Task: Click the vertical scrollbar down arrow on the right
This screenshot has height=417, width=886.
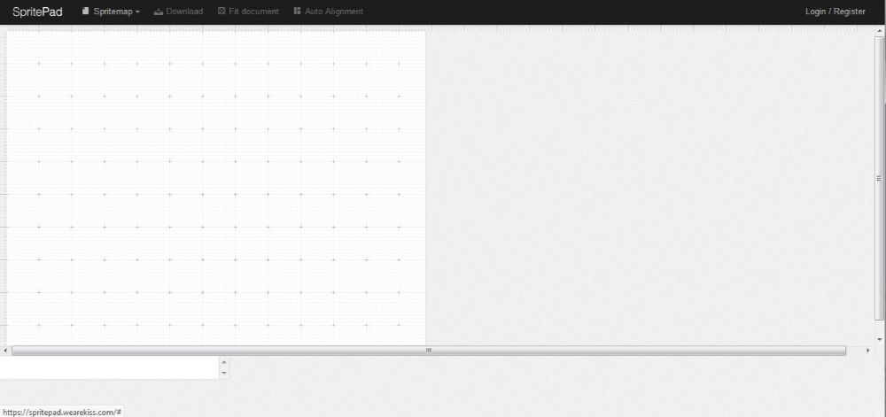Action: click(879, 340)
